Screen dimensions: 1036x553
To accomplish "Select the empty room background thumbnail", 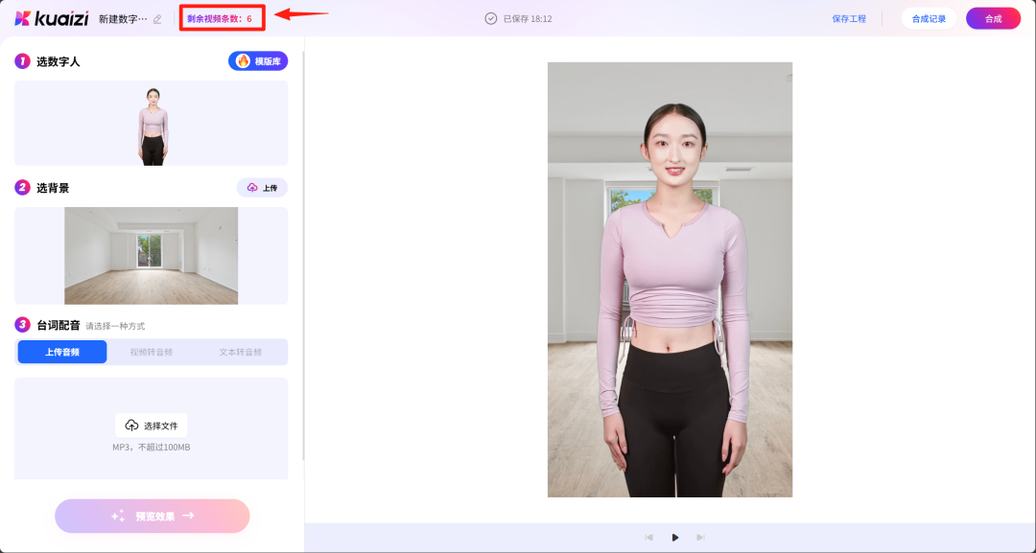I will pyautogui.click(x=151, y=255).
